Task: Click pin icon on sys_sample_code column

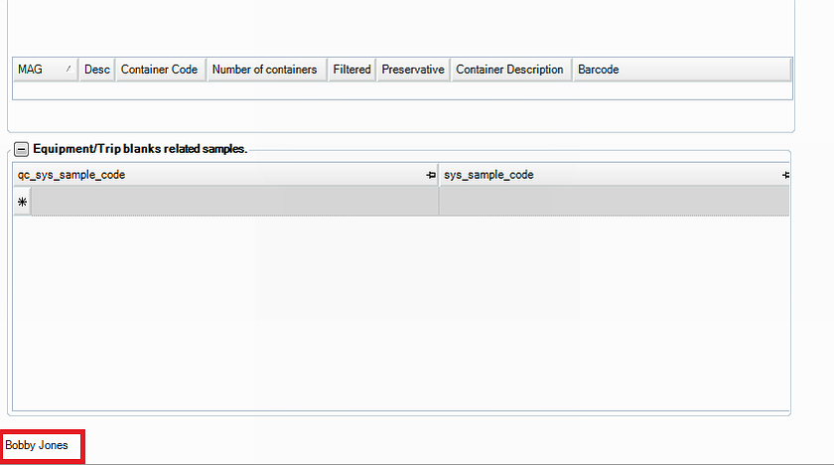Action: pyautogui.click(x=785, y=175)
